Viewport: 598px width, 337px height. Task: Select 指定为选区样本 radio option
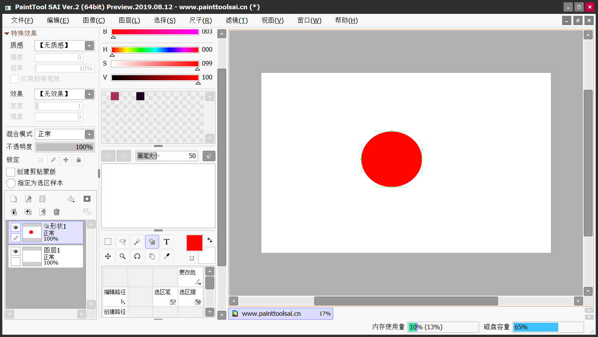click(x=11, y=183)
